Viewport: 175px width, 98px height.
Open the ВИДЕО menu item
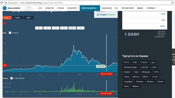point(140,8)
